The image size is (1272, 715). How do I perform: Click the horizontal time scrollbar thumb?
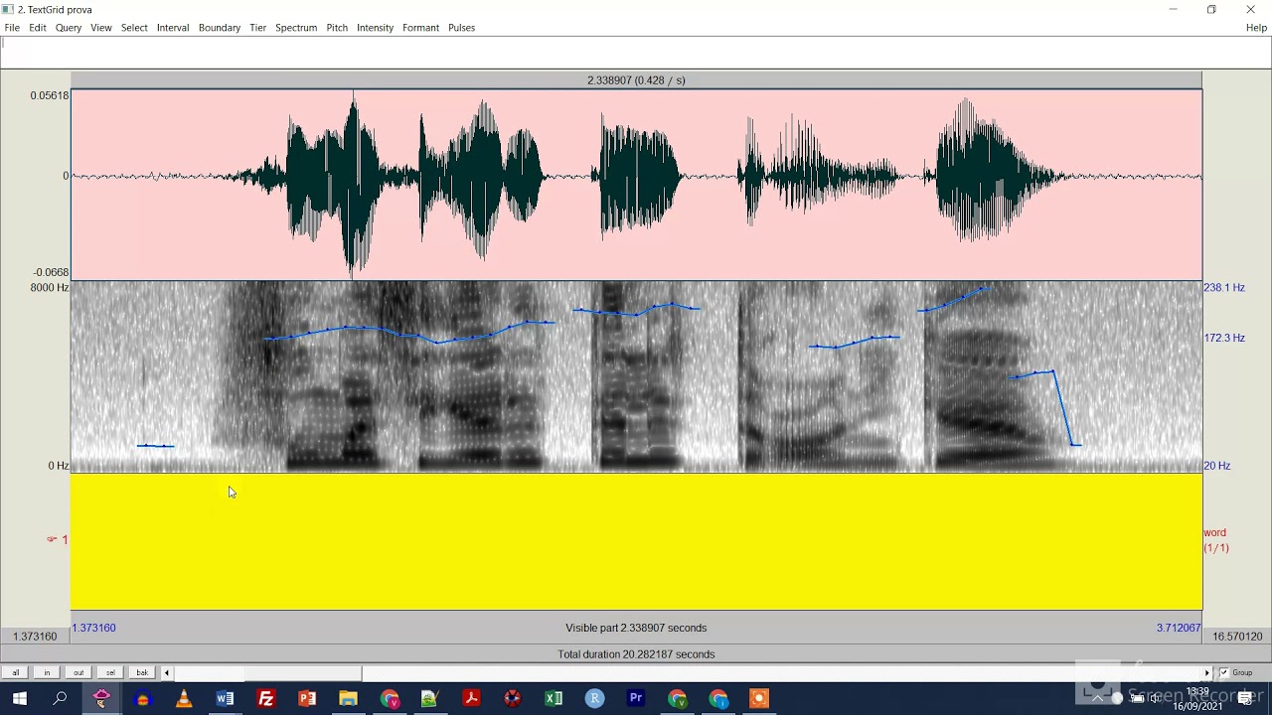click(303, 672)
